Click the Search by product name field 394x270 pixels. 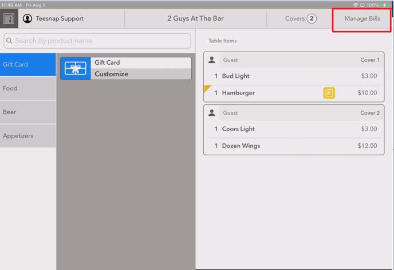click(x=97, y=41)
